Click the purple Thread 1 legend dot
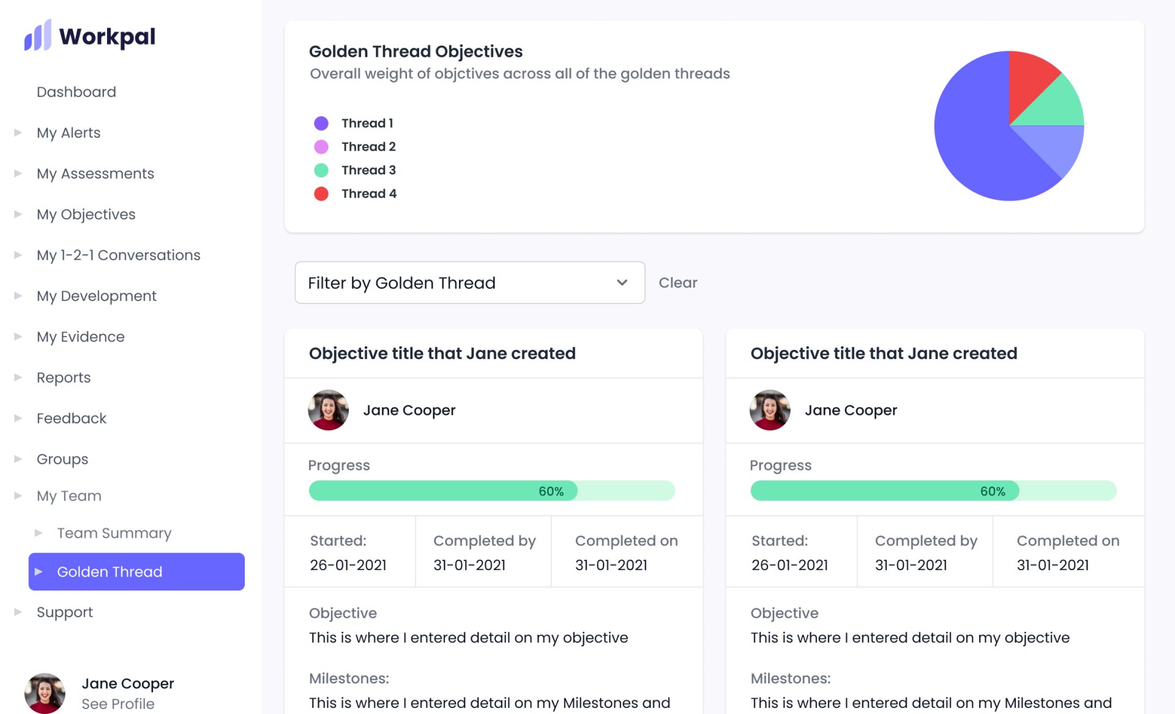Viewport: 1175px width, 714px height. click(x=321, y=124)
